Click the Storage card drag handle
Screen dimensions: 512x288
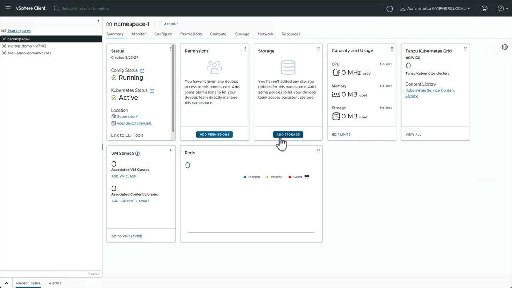(x=318, y=49)
